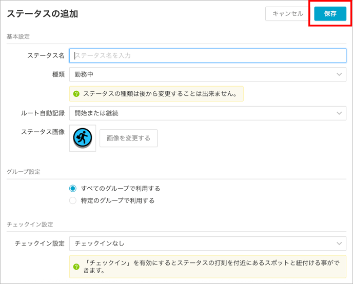Screen dimensions: 353x284
Task: Open the 種類 dropdown showing 勤務中
Action: tap(208, 74)
